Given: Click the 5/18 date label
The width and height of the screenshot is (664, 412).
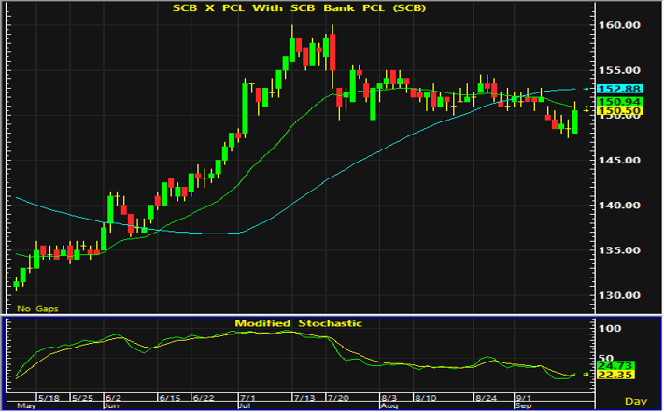Looking at the screenshot, I should click(49, 398).
